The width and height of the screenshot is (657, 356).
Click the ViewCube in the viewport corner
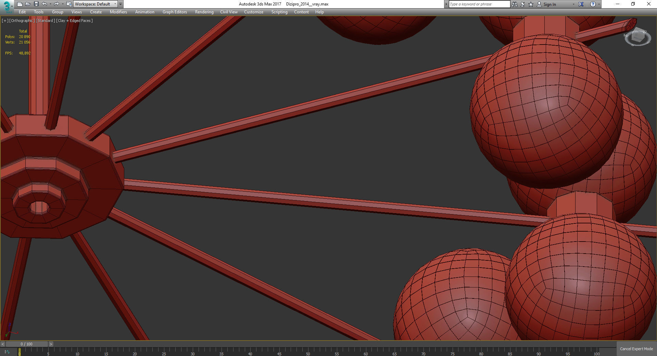point(637,37)
